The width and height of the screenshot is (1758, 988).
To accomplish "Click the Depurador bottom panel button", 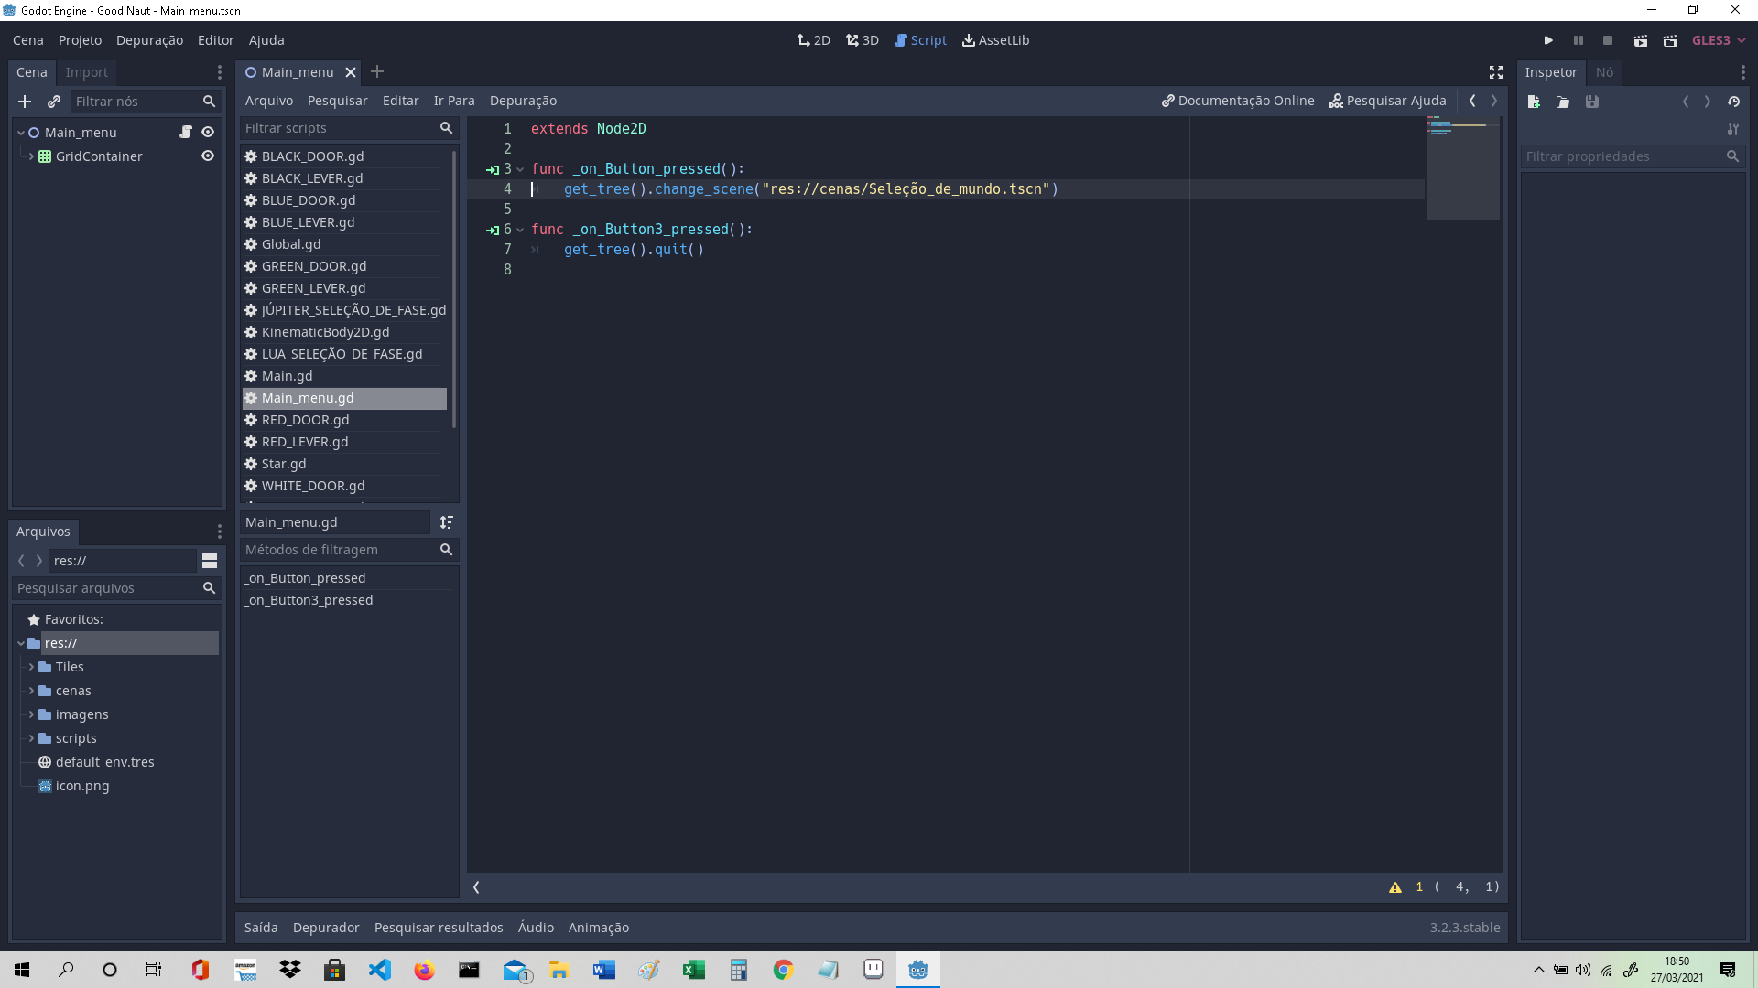I will coord(325,927).
